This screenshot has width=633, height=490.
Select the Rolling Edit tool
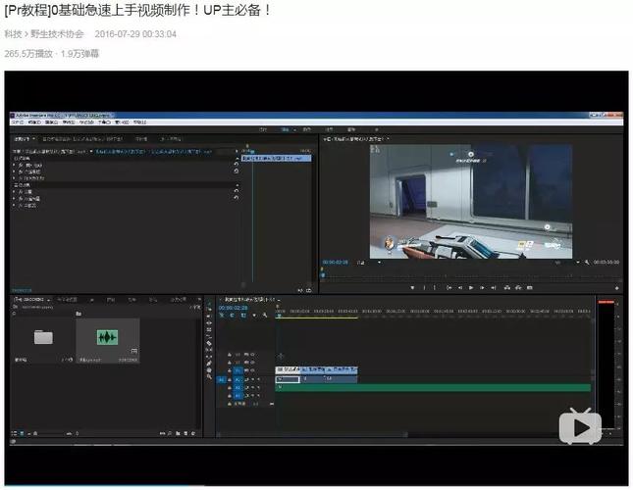point(209,329)
